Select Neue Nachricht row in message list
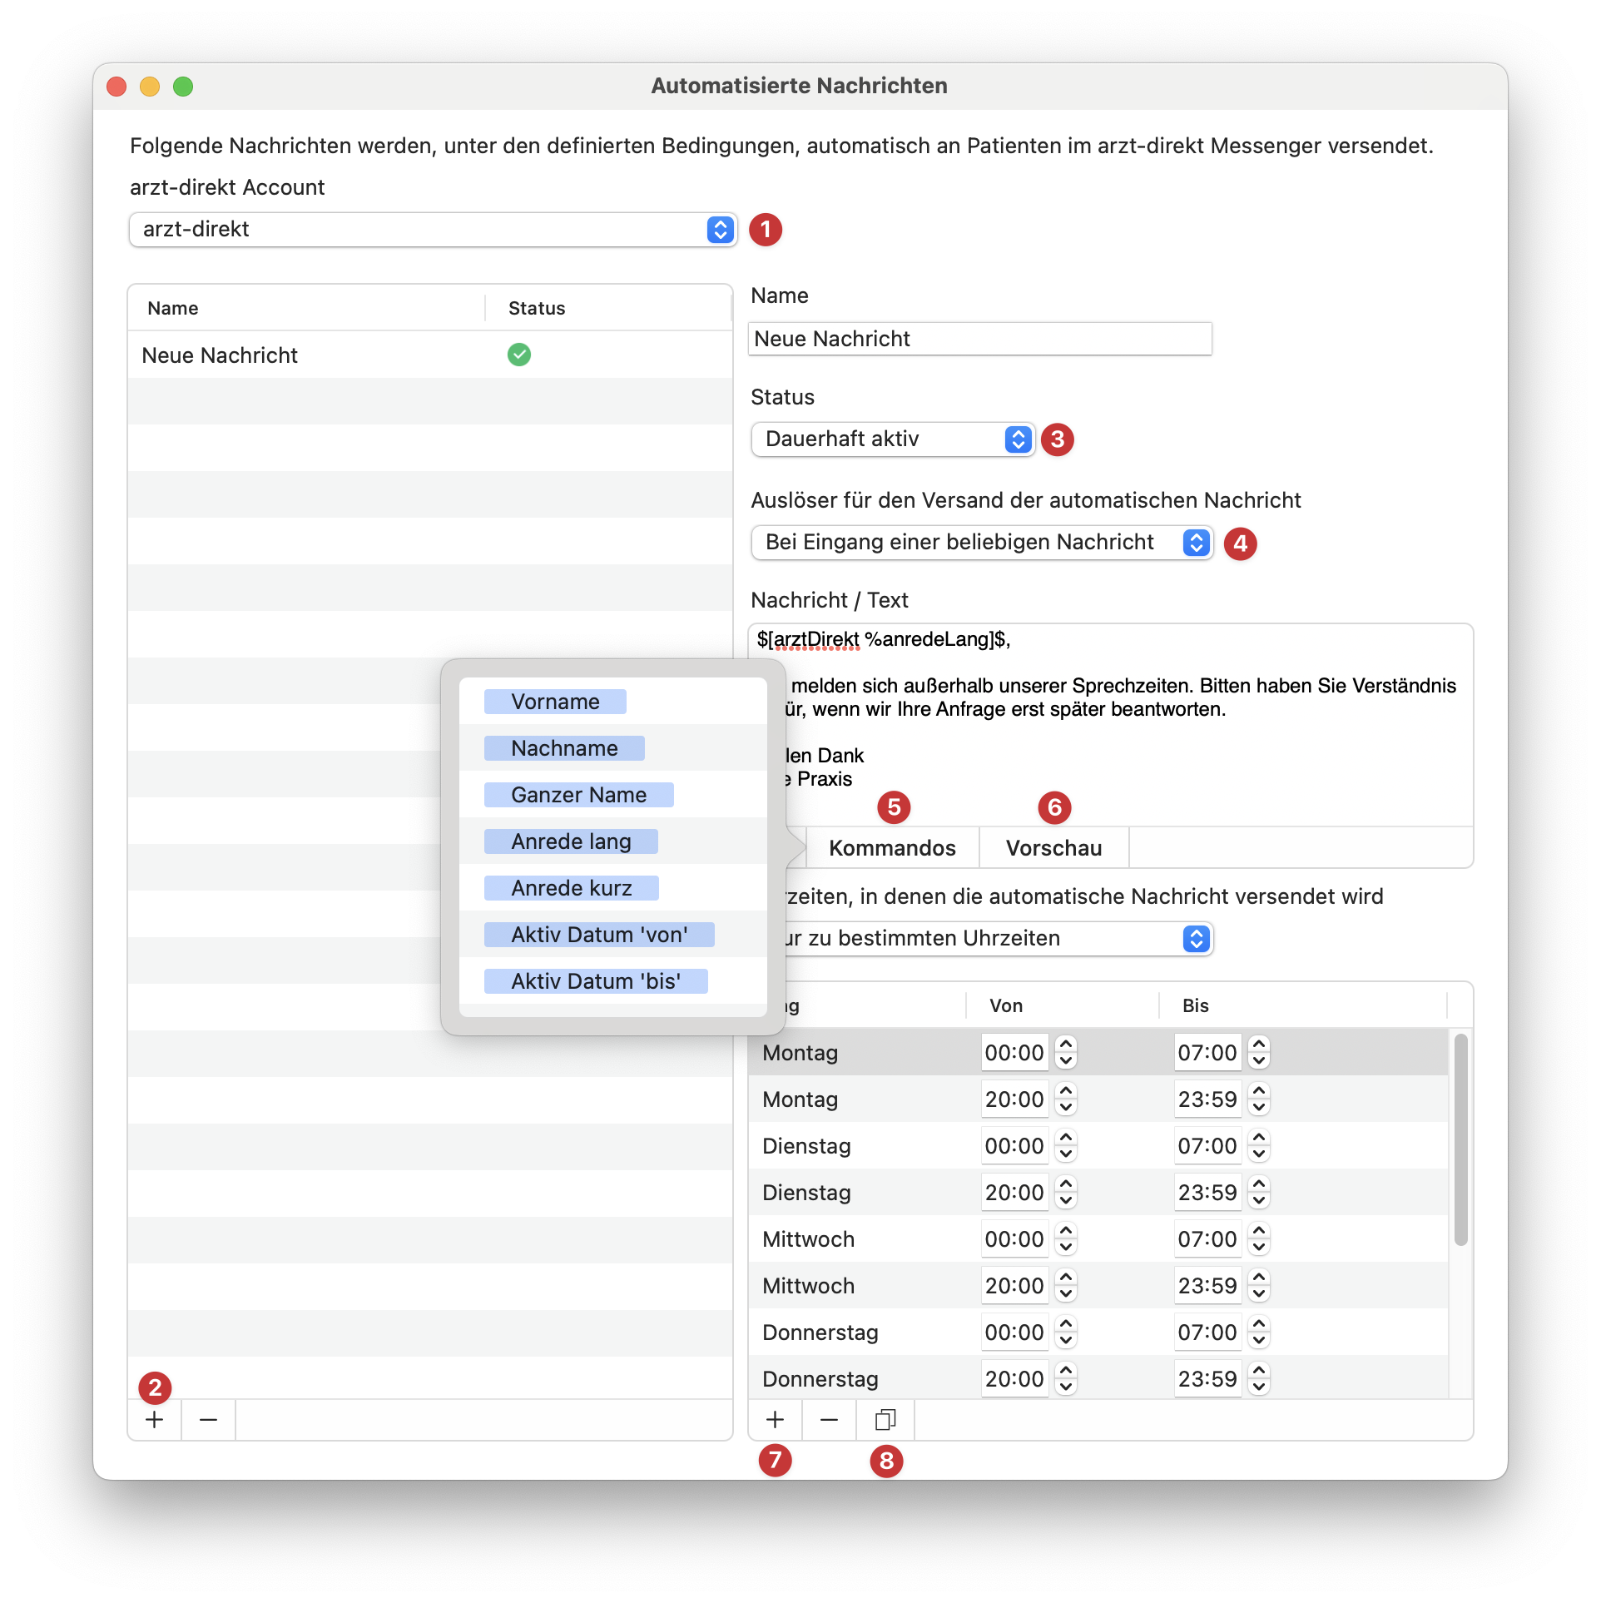1601x1603 pixels. point(430,355)
